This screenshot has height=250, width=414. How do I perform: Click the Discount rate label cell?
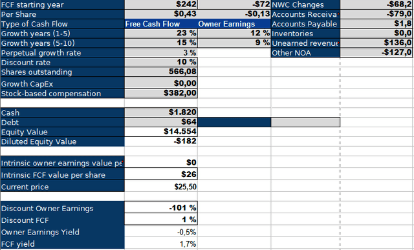tap(62, 63)
